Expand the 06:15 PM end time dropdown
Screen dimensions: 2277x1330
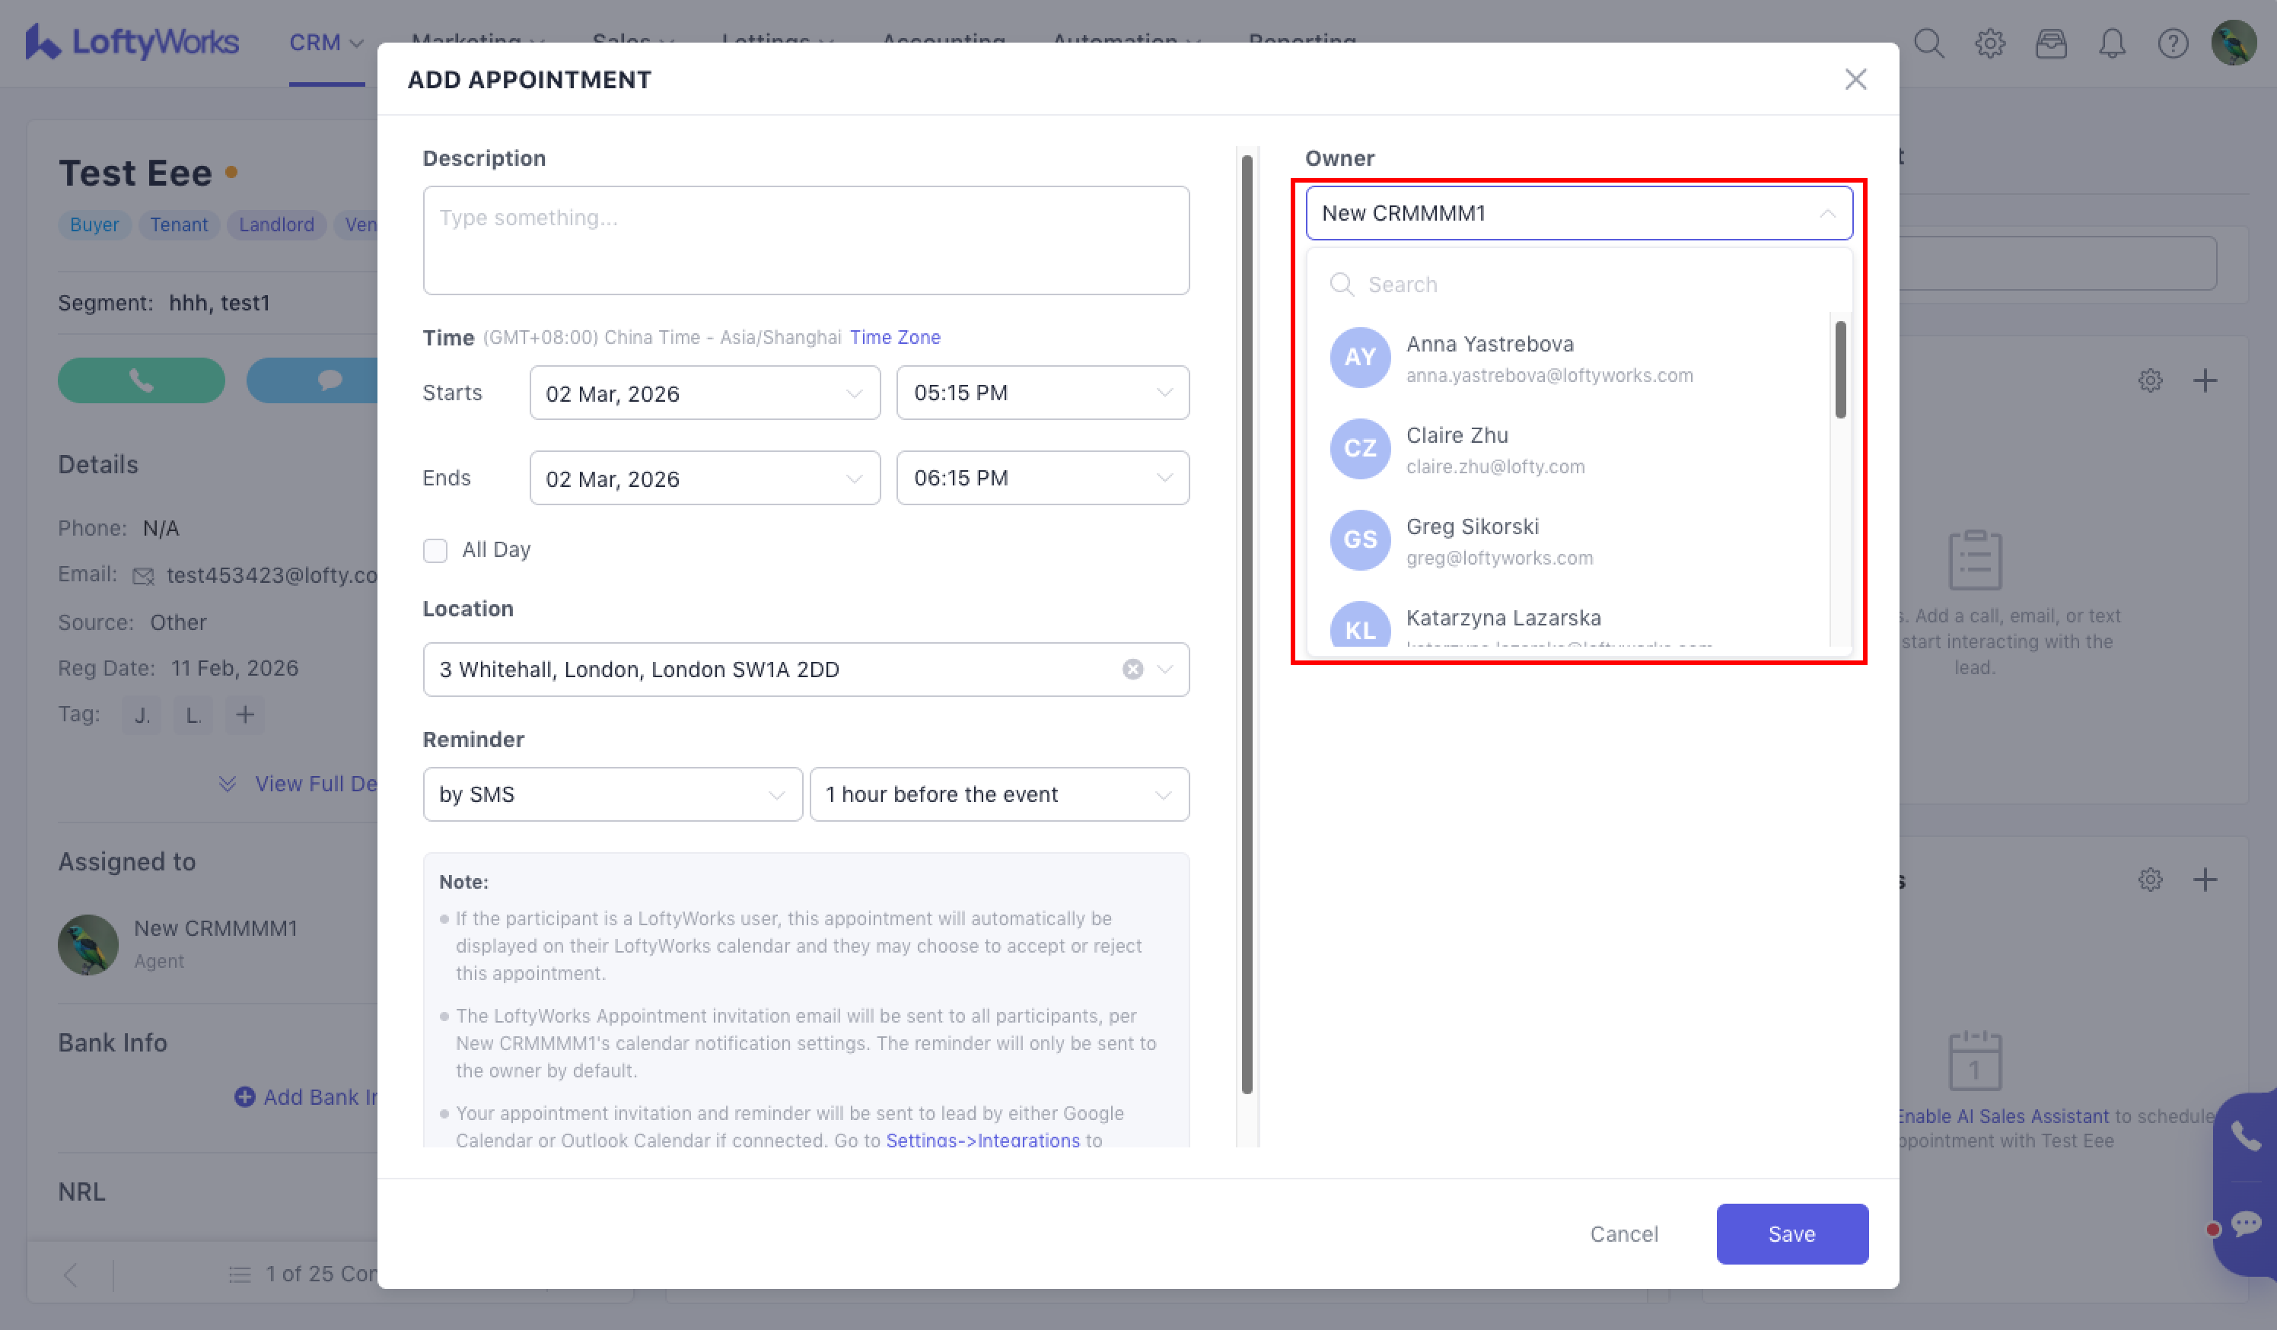(1042, 478)
